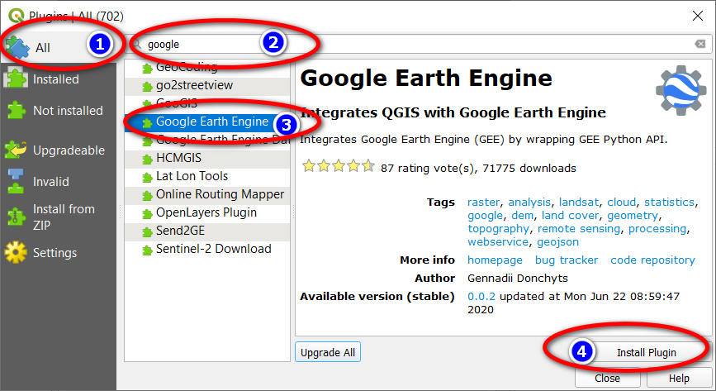The image size is (716, 391).
Task: Select Online Routing Mapper plugin
Action: coord(207,195)
